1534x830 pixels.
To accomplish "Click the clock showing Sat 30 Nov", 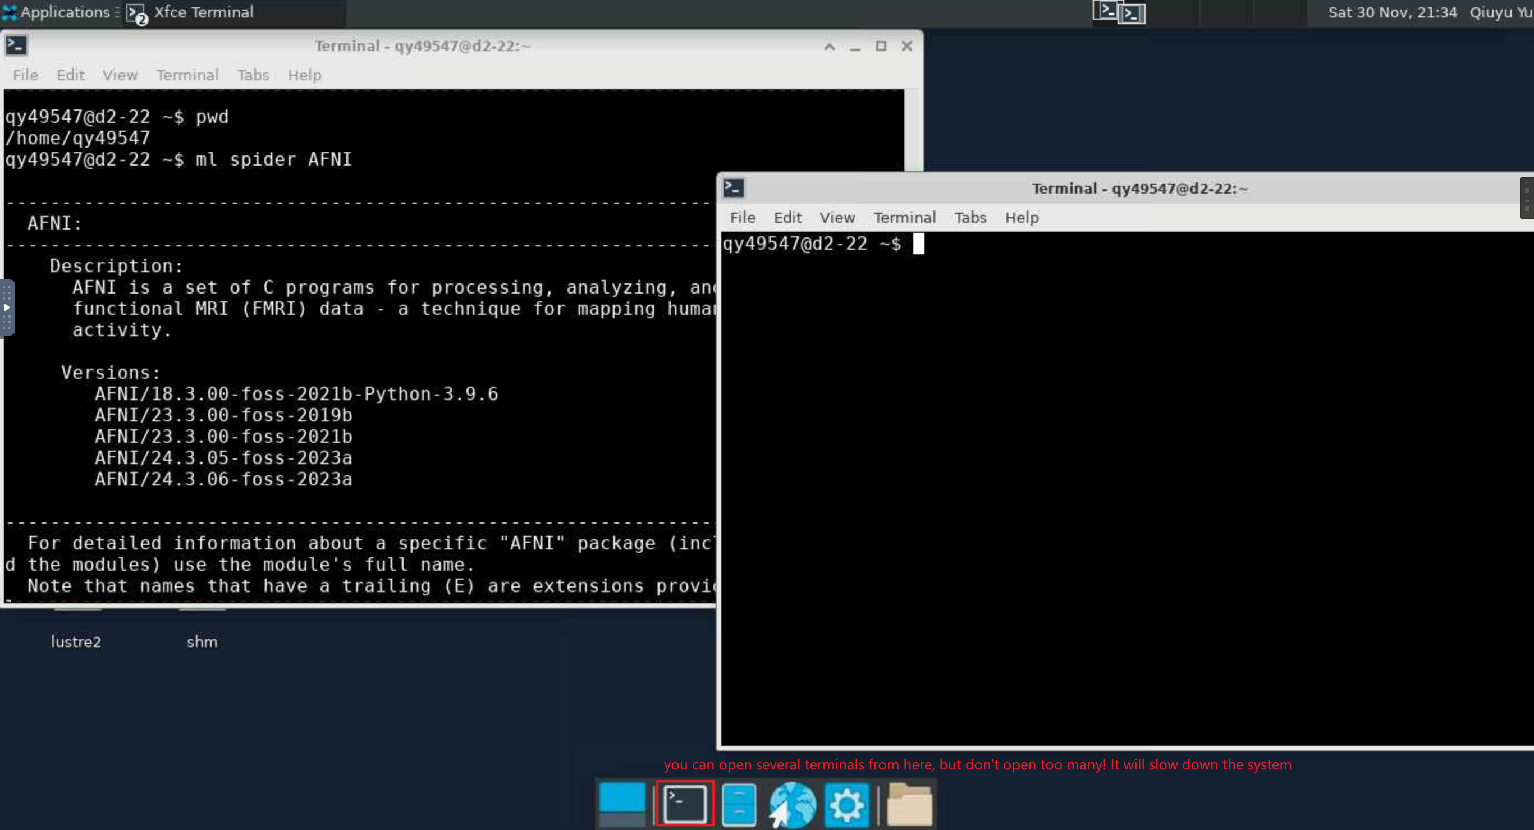I will point(1392,12).
